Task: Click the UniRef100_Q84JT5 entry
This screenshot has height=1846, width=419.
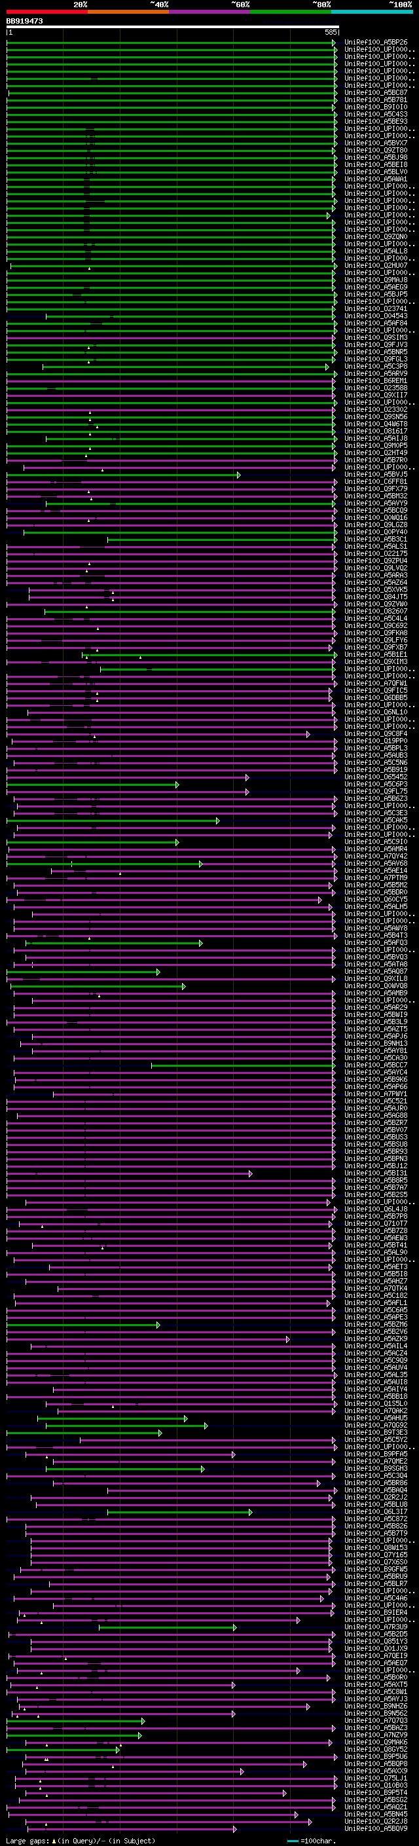Action: pos(375,597)
